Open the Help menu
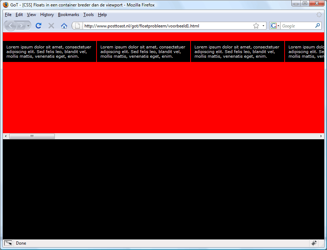 [102, 15]
